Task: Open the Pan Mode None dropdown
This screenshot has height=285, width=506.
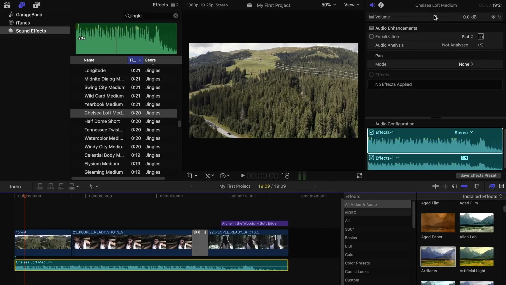Action: click(x=466, y=64)
